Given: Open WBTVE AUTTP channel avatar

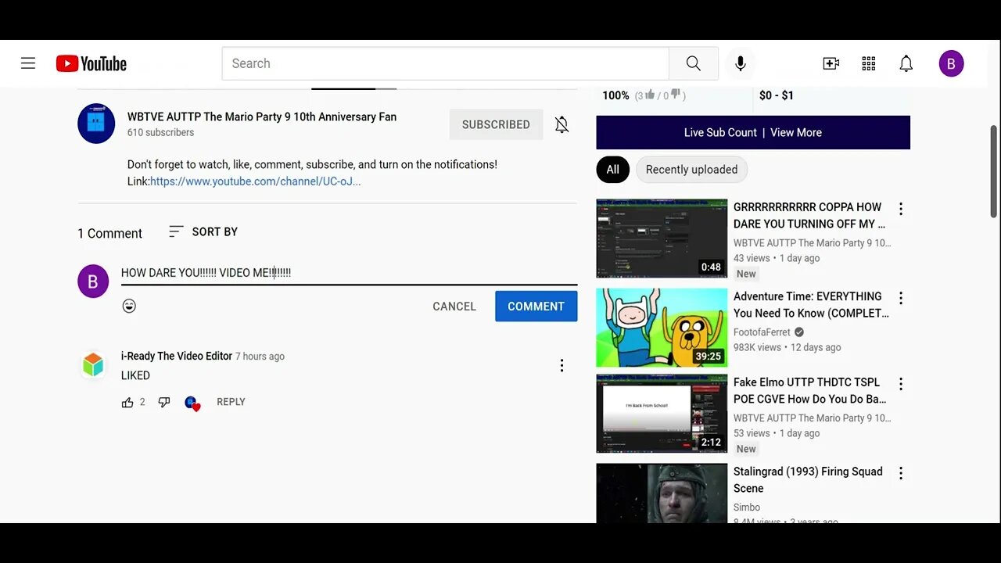Looking at the screenshot, I should (96, 124).
